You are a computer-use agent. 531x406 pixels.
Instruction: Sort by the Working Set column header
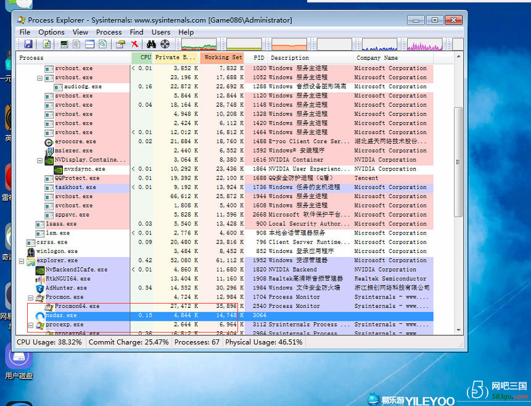tap(222, 57)
